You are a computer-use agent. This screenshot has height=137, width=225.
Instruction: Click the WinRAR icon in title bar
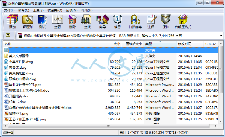pyautogui.click(x=4, y=3)
